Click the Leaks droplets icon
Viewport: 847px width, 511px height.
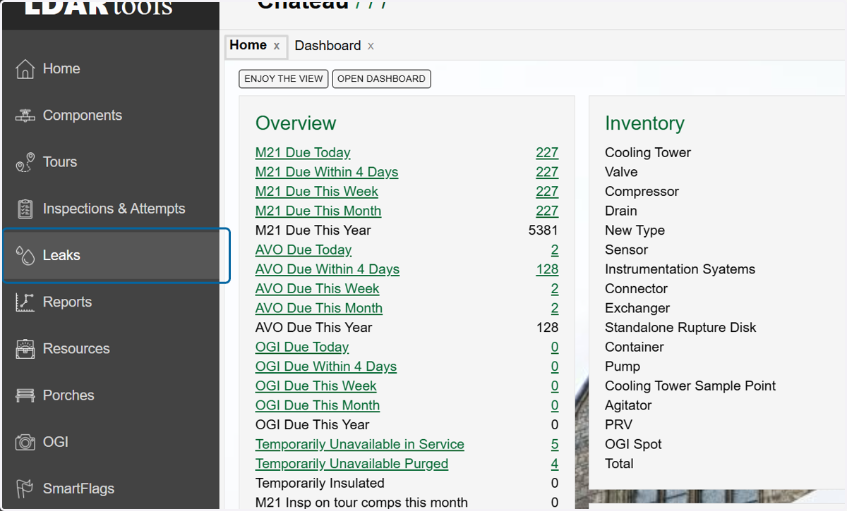(25, 255)
